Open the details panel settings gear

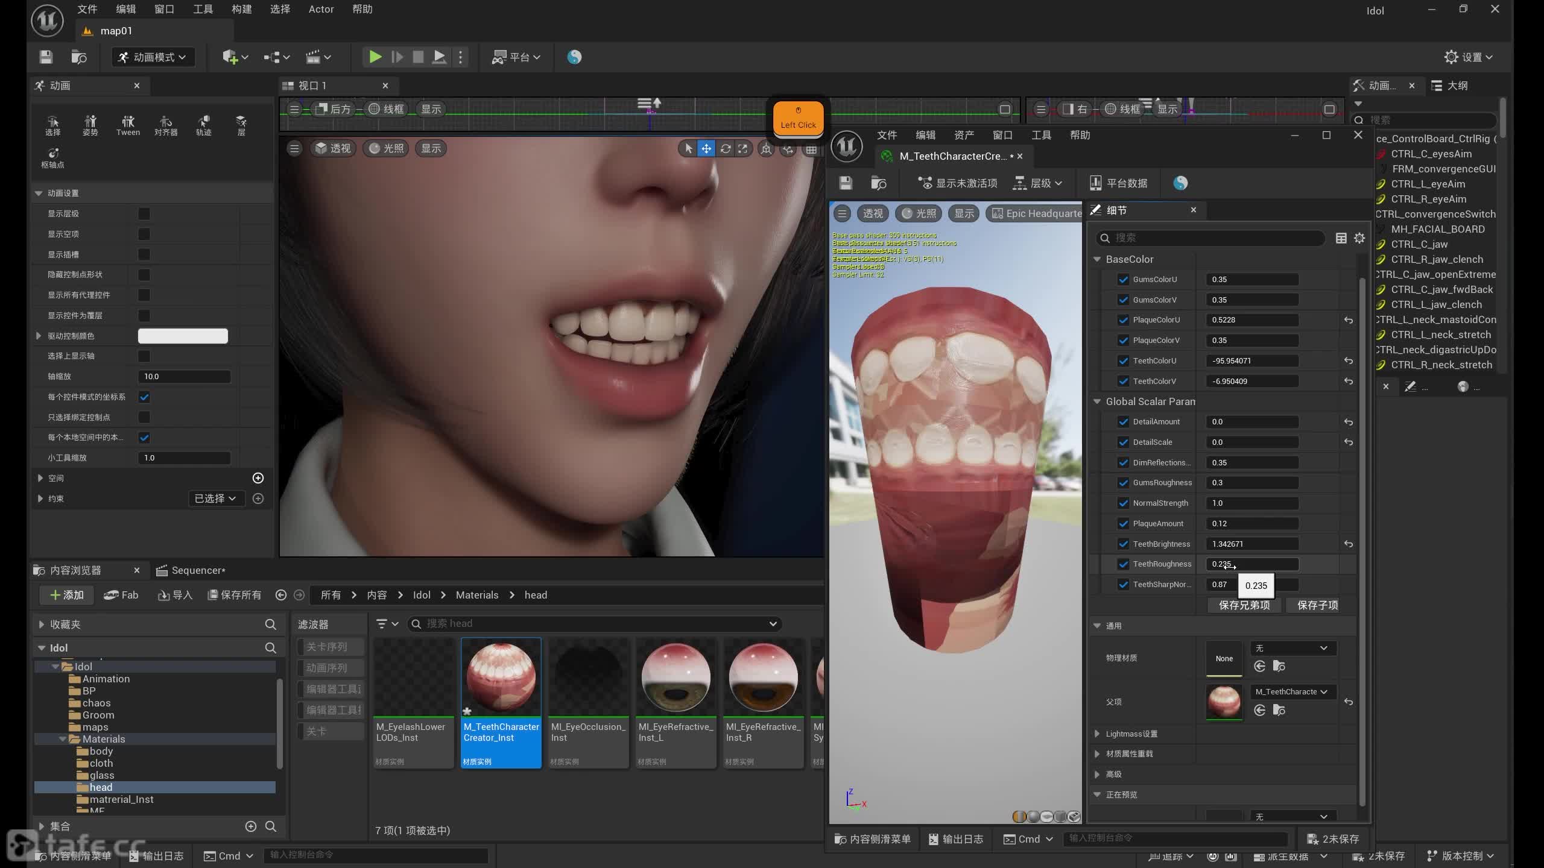pyautogui.click(x=1359, y=238)
